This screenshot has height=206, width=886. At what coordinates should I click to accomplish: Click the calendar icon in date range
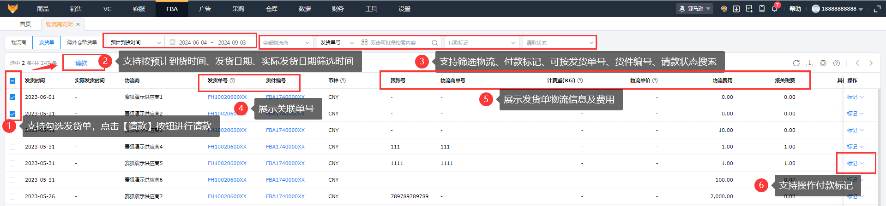[x=172, y=42]
